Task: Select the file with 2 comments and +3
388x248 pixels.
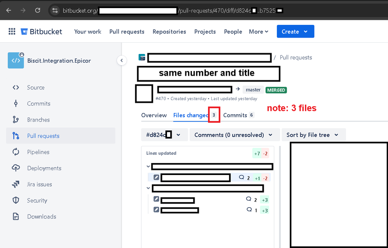Action: click(209, 200)
